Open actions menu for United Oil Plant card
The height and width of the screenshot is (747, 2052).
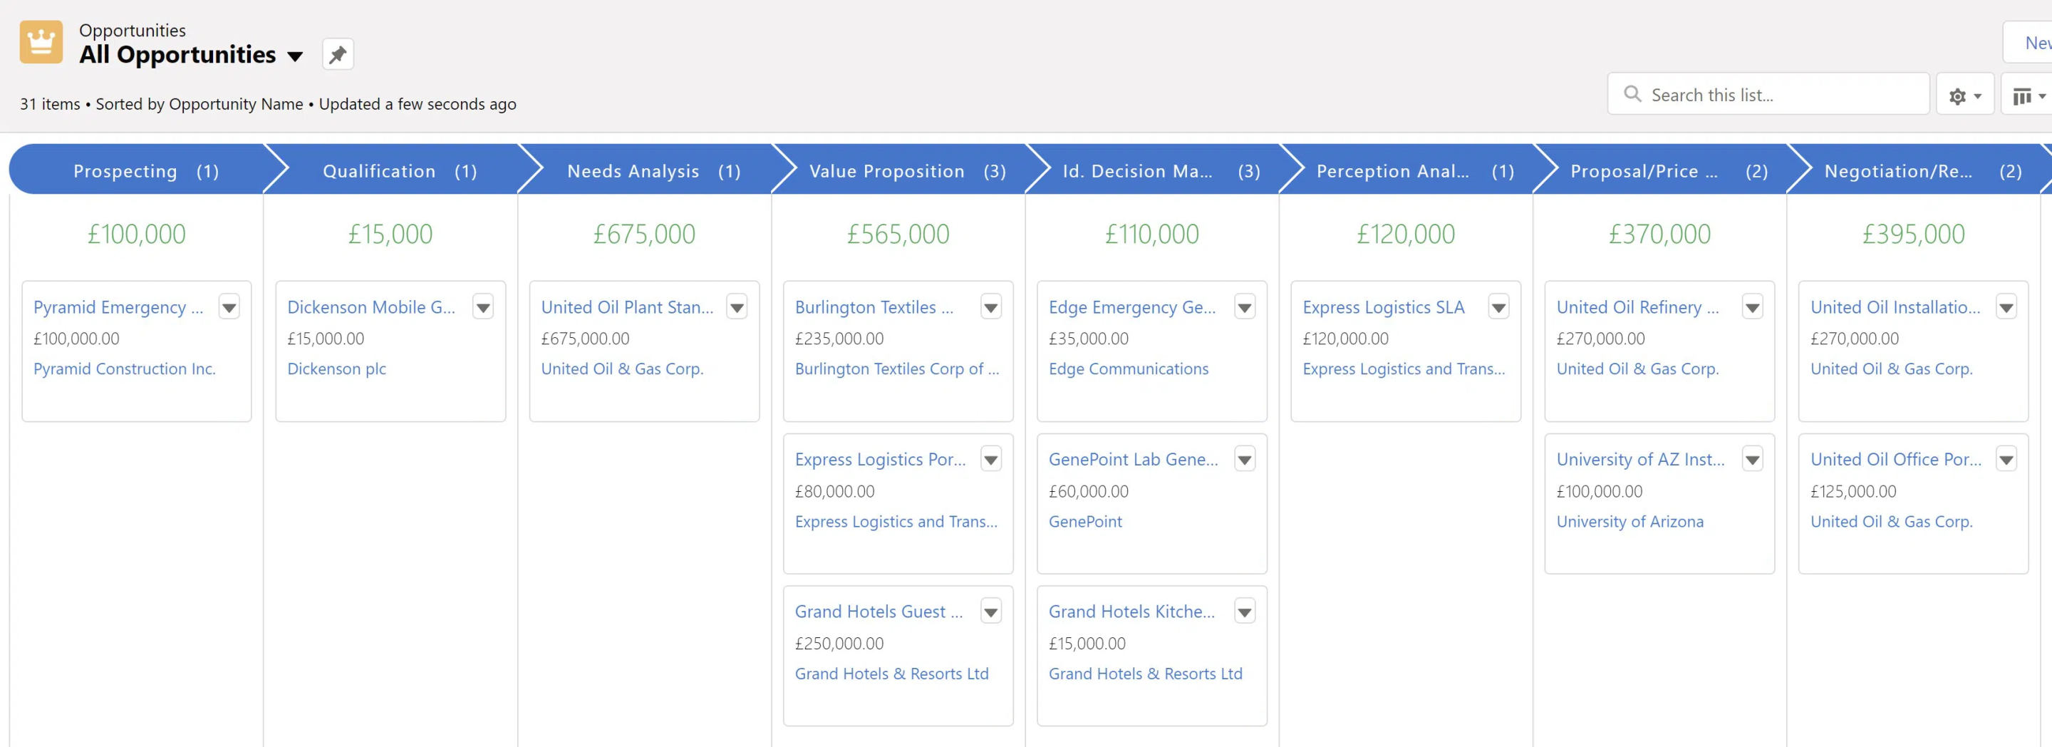[736, 307]
